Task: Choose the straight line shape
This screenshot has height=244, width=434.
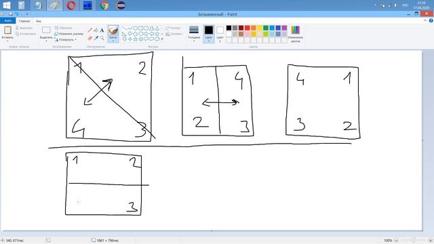Action: 125,28
